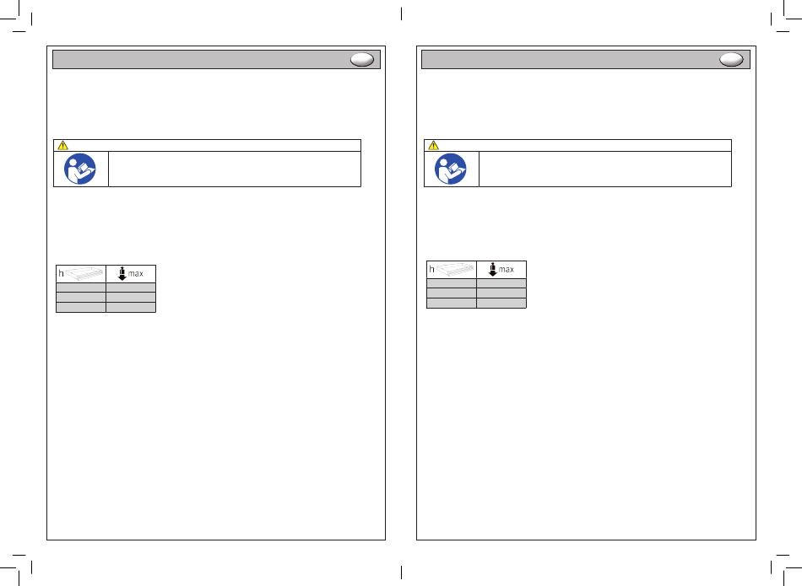Click the 'max' weight icon in right table
Viewport: 802px width, 586px height.
coord(501,270)
